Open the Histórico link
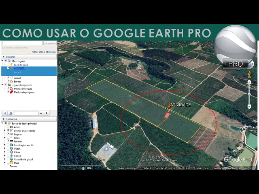This screenshot has height=194, width=259. point(51,52)
